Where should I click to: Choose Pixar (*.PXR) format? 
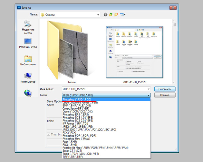(x=106, y=142)
